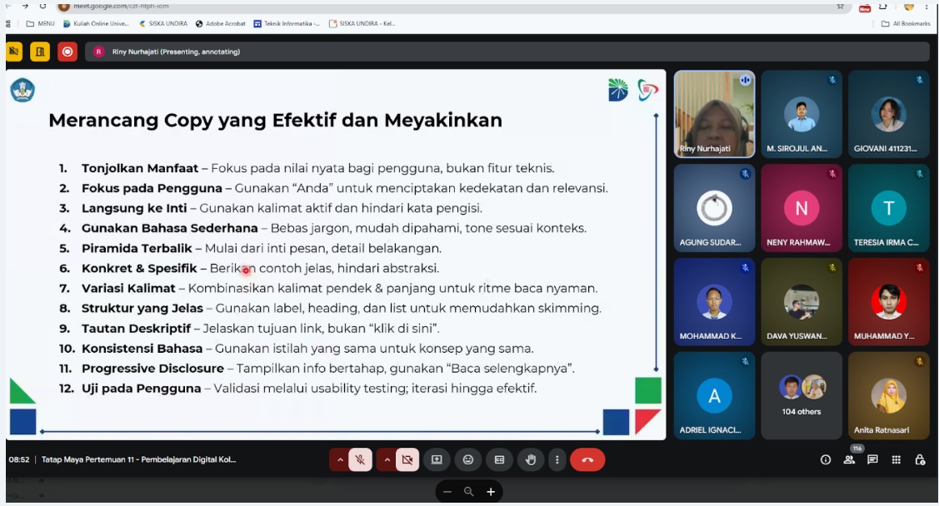Reload the page in browser
The image size is (939, 506).
pos(42,6)
